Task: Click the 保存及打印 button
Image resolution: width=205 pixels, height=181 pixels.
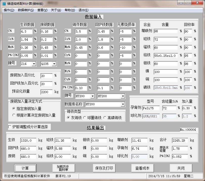Action: (104, 168)
